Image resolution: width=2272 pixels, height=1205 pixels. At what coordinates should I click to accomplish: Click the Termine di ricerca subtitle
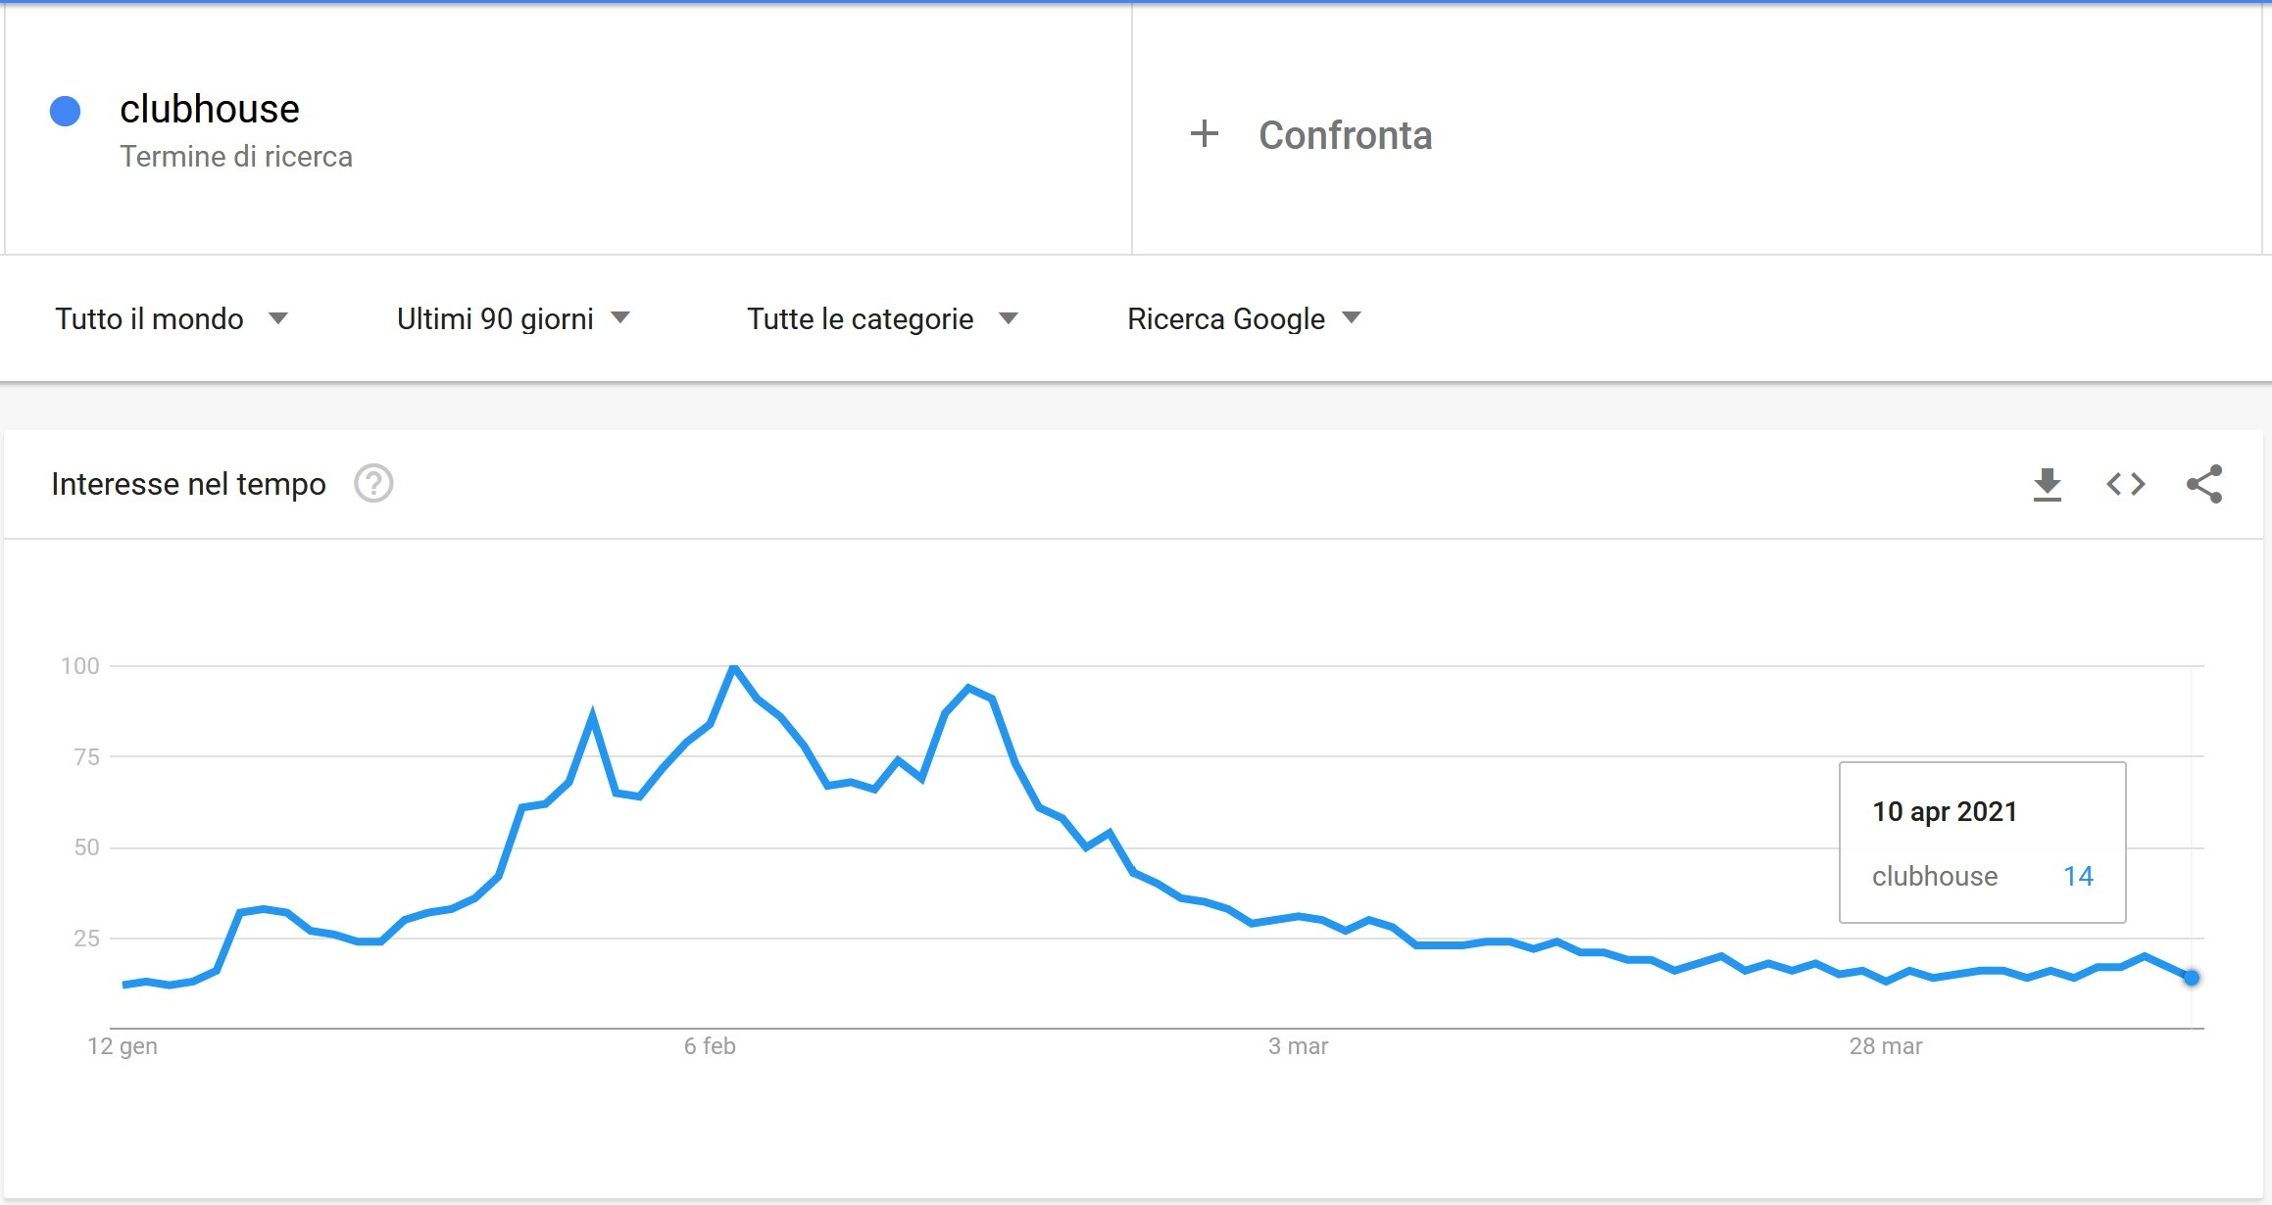pos(236,157)
